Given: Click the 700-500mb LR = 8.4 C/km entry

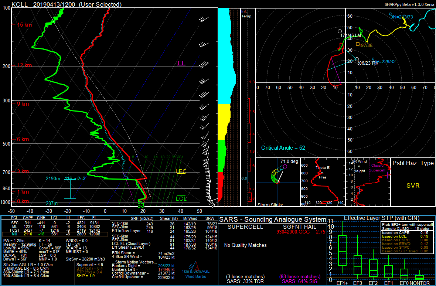Looking at the screenshot, I should 26,276.
